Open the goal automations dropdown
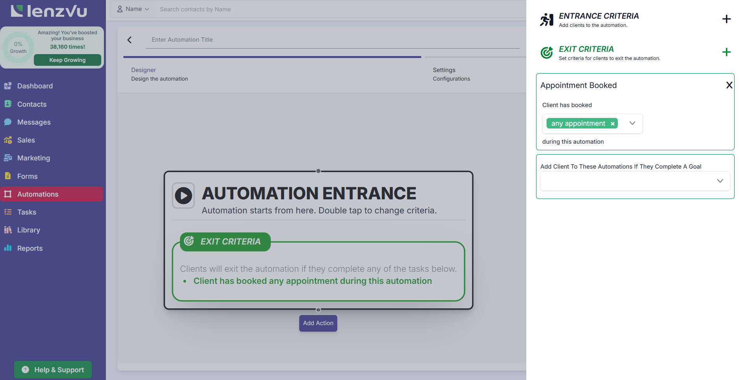The height and width of the screenshot is (380, 742). [635, 181]
